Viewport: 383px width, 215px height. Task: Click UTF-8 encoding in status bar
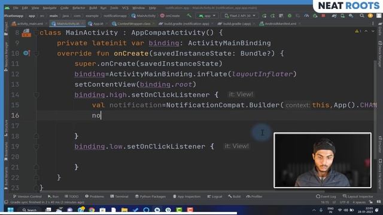(x=345, y=202)
